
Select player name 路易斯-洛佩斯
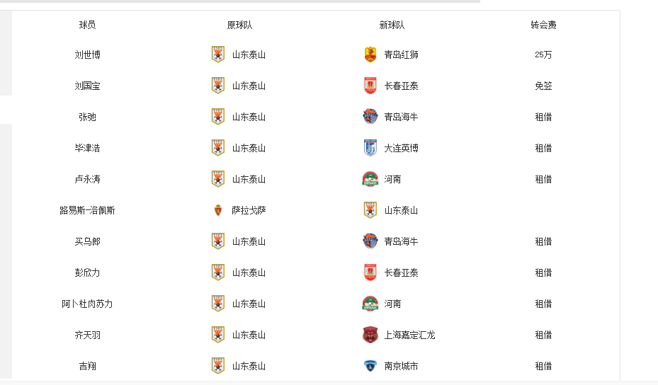click(87, 210)
